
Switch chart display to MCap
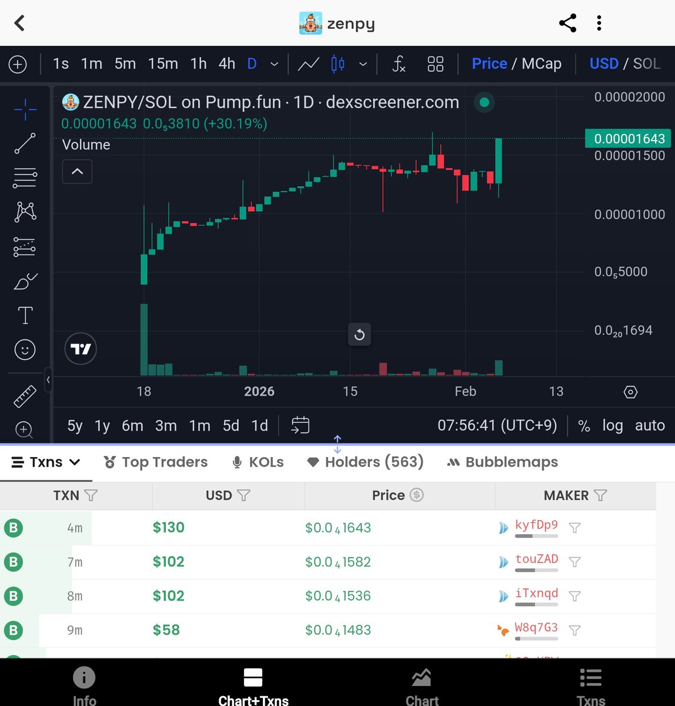coord(541,64)
